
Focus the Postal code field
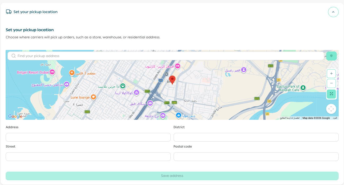point(256,157)
